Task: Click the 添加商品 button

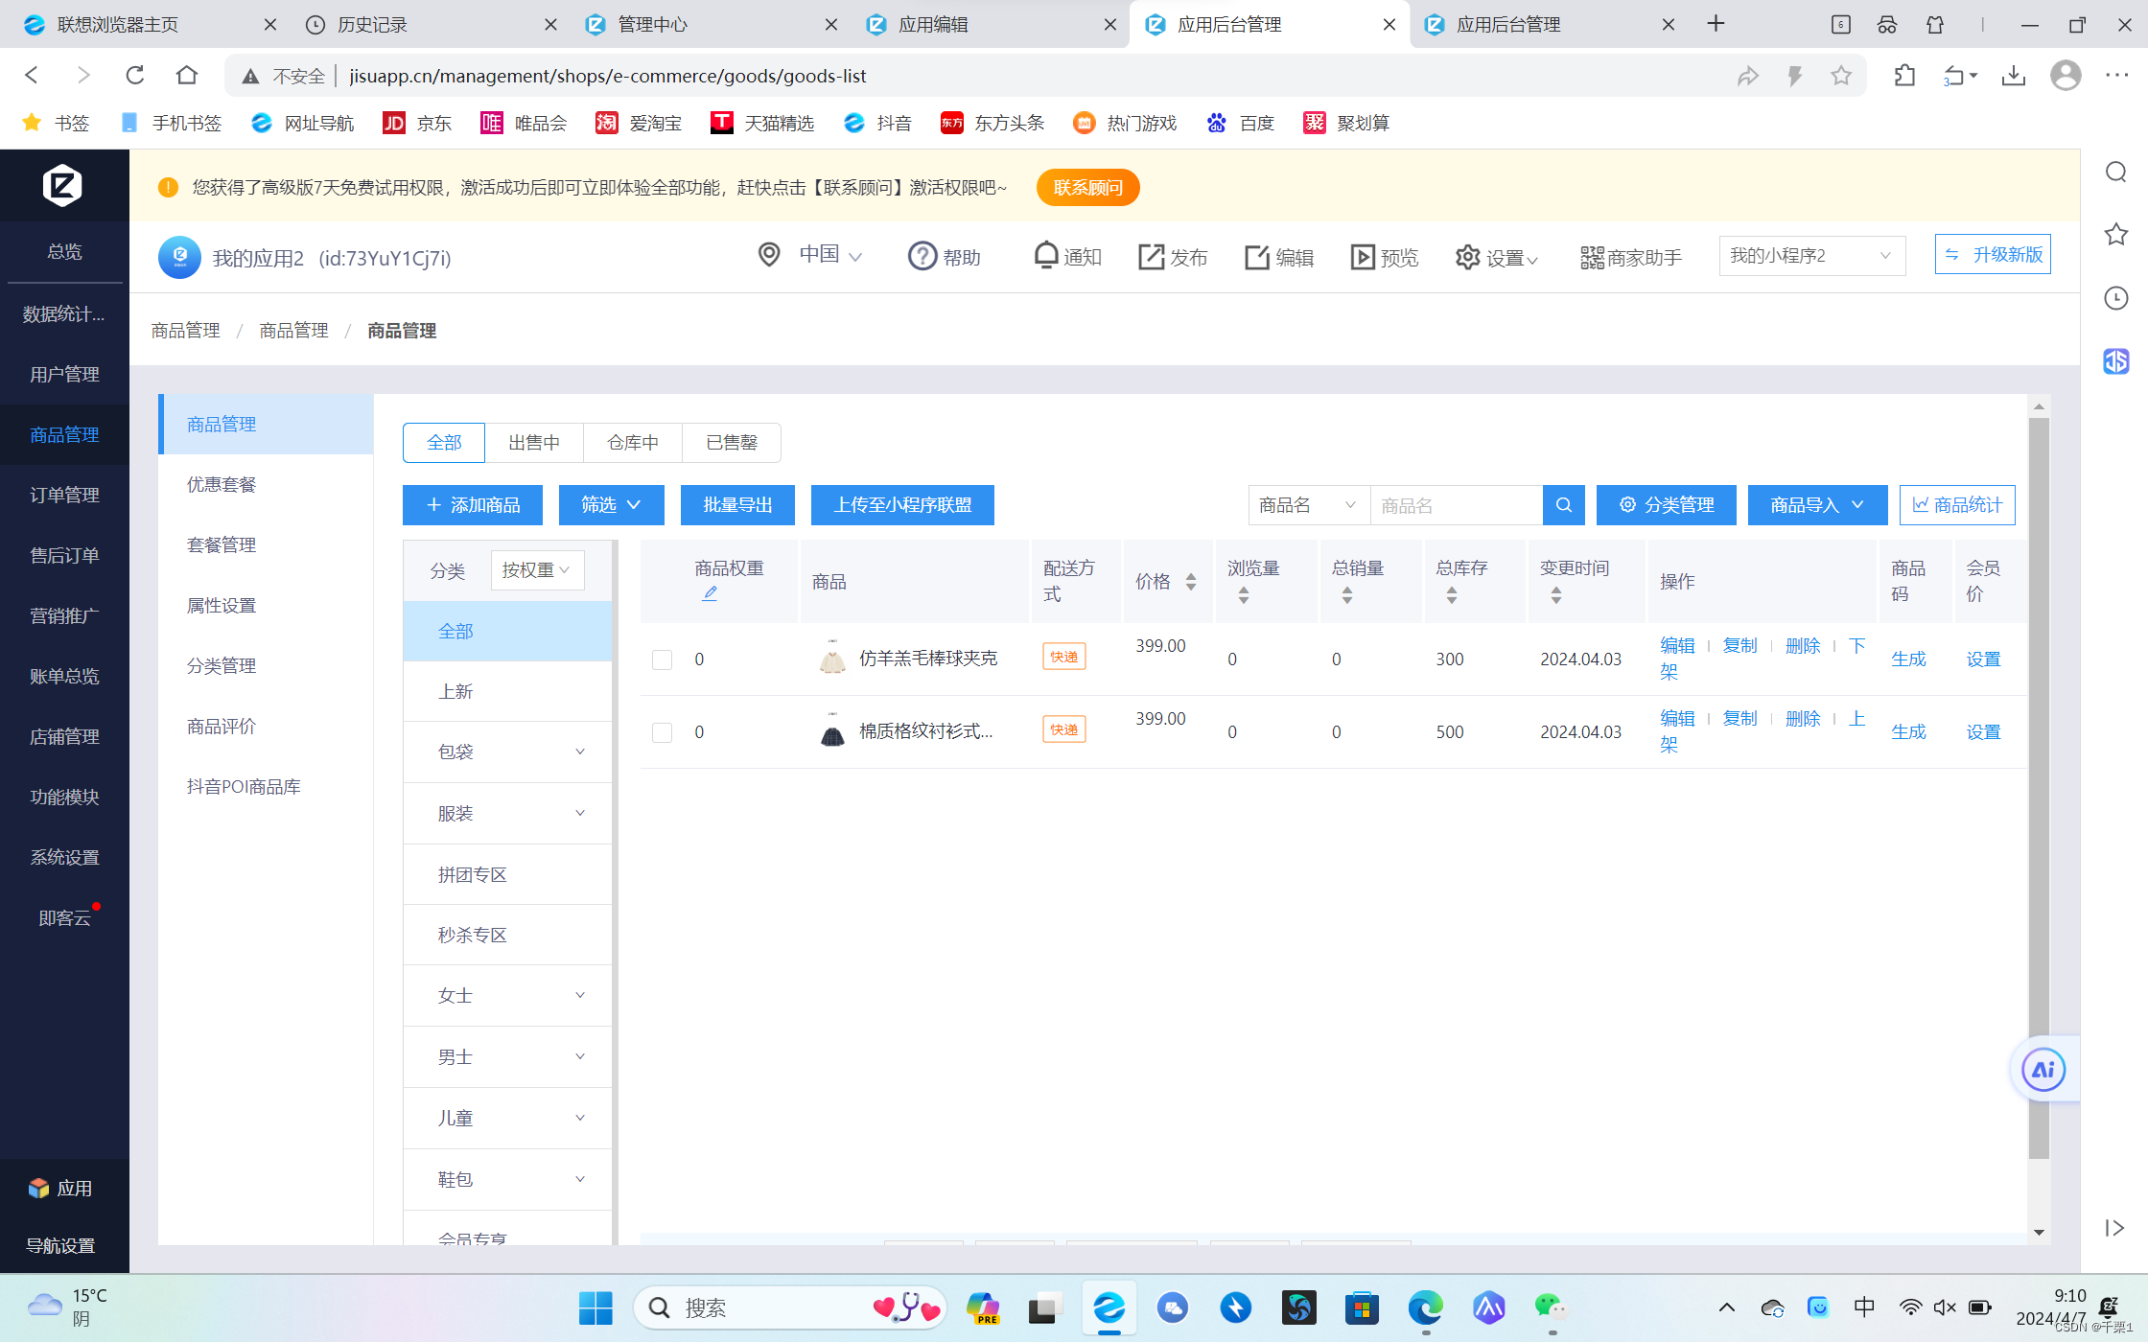Action: (473, 505)
